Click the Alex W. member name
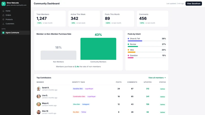This screenshot has height=115, width=205. point(45,111)
